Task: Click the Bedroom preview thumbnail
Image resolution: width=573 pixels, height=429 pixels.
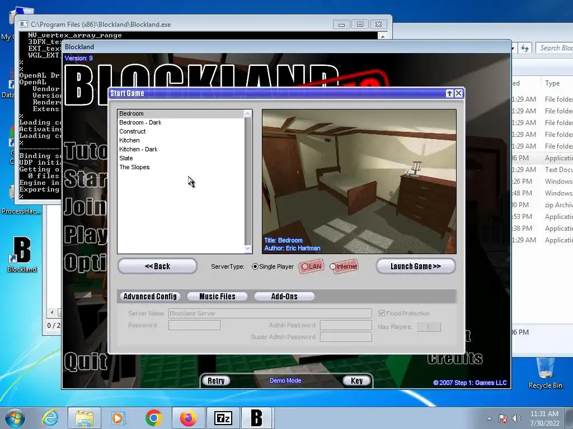Action: pyautogui.click(x=359, y=182)
